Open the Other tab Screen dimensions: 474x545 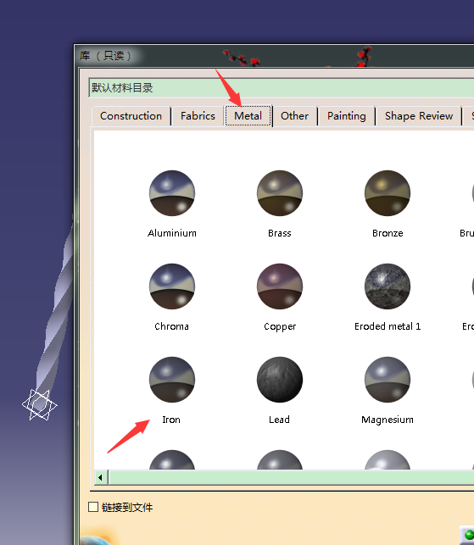(x=294, y=116)
